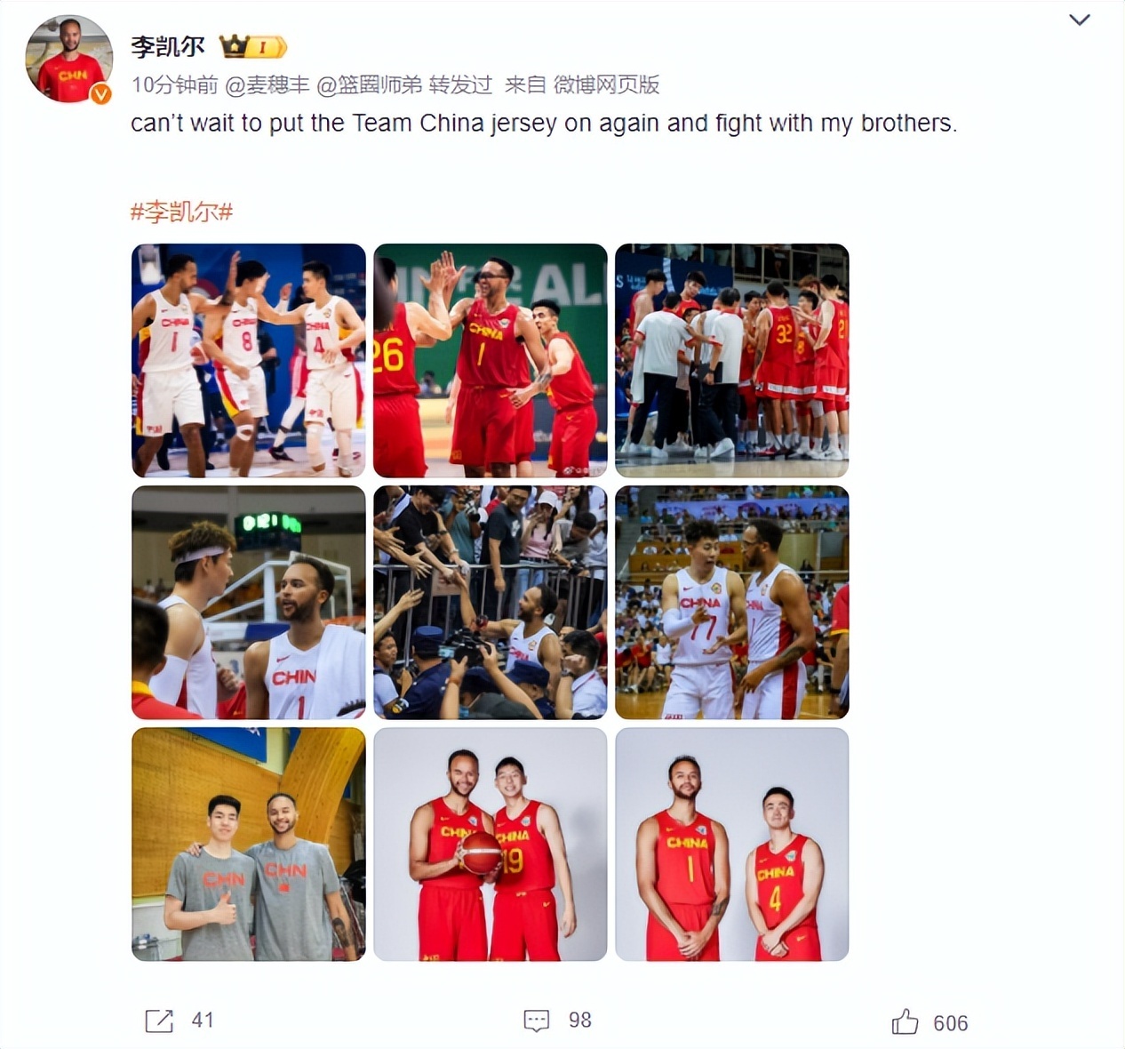Open photo of two in gray CHN shirts
Viewport: 1125px width, 1049px height.
(249, 844)
